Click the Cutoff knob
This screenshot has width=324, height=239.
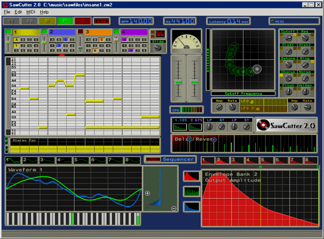pyautogui.click(x=288, y=38)
